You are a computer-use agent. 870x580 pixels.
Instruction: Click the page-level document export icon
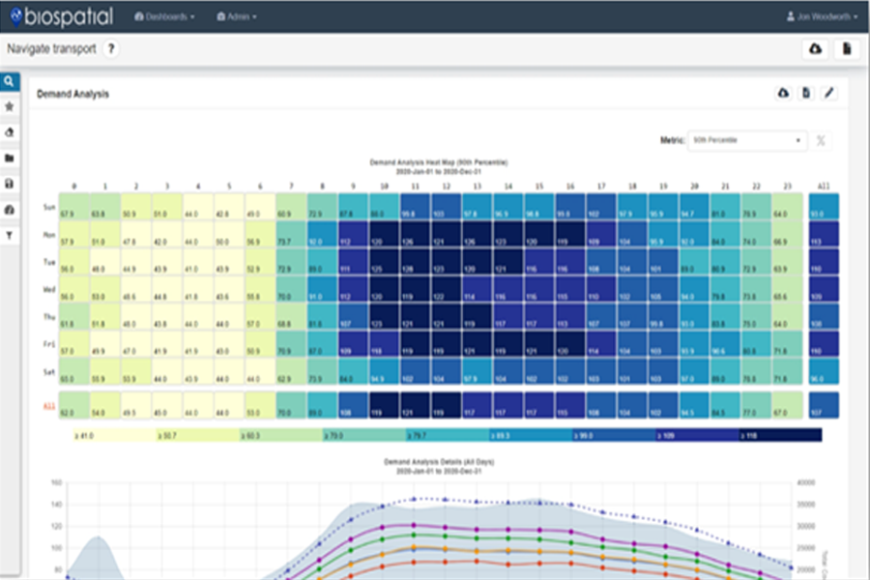click(x=847, y=49)
